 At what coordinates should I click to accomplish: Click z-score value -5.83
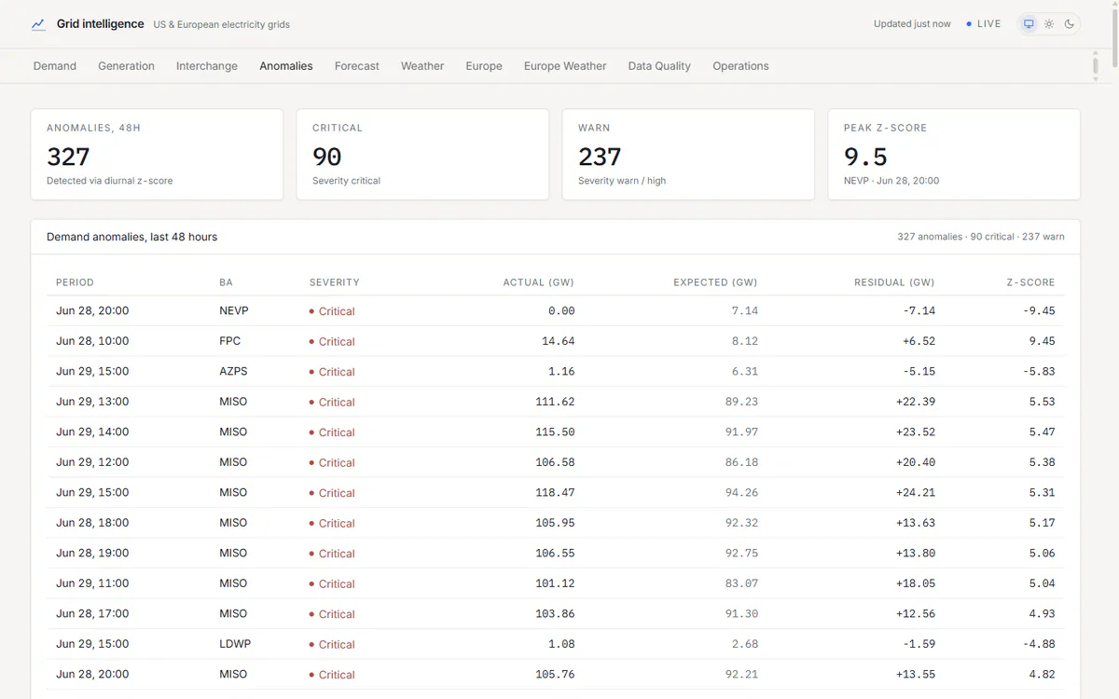click(1039, 372)
